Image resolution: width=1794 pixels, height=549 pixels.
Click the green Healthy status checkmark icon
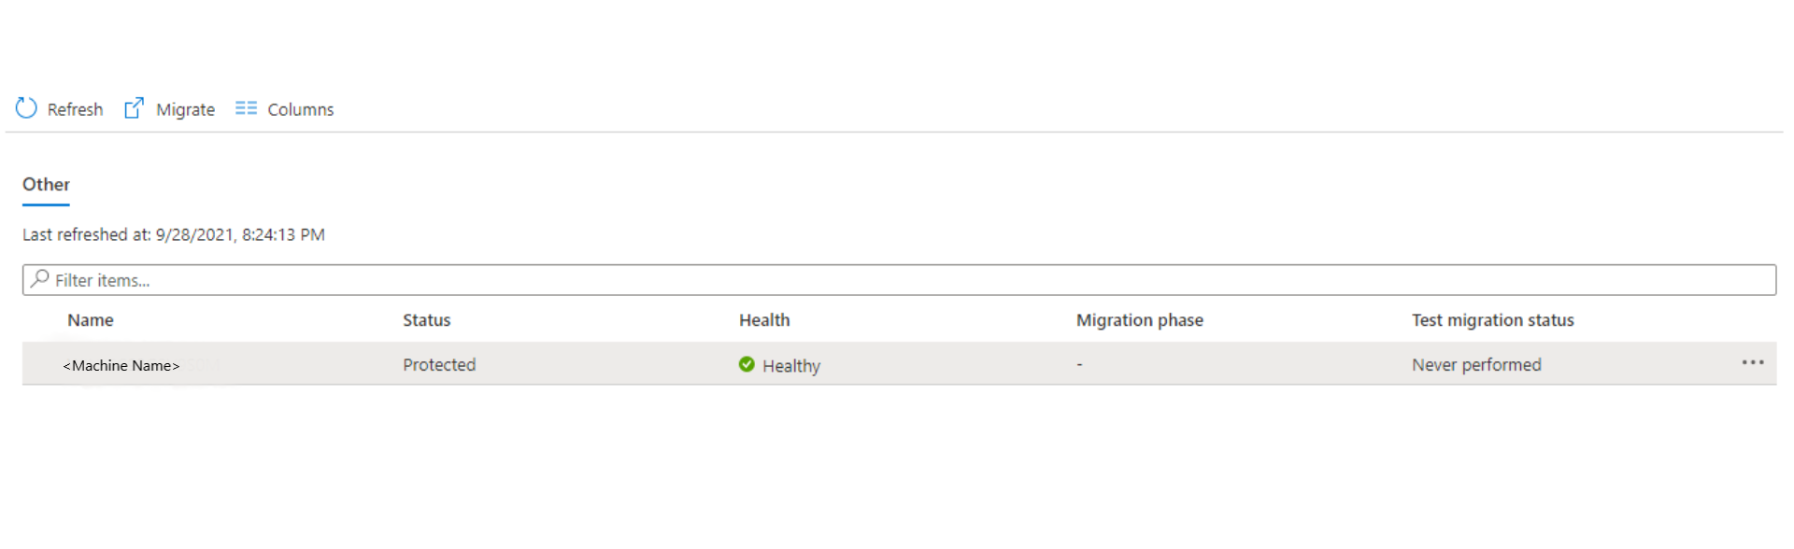pos(747,365)
